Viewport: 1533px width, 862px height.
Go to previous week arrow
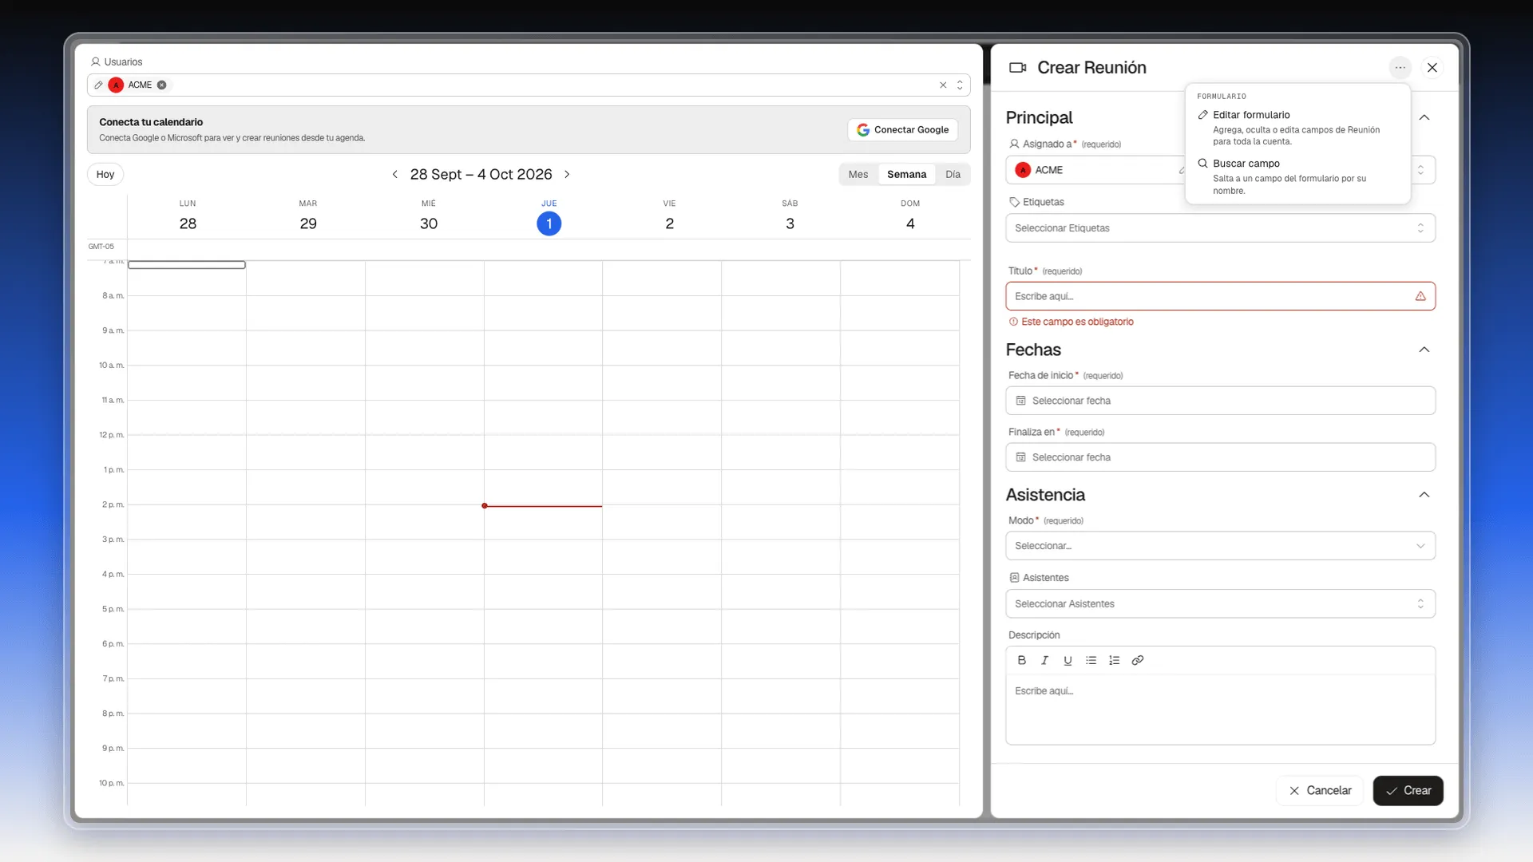click(x=394, y=174)
